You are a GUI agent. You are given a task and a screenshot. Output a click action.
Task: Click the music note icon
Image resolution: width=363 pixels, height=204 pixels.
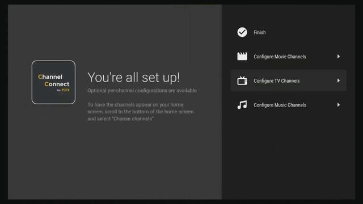click(x=242, y=105)
